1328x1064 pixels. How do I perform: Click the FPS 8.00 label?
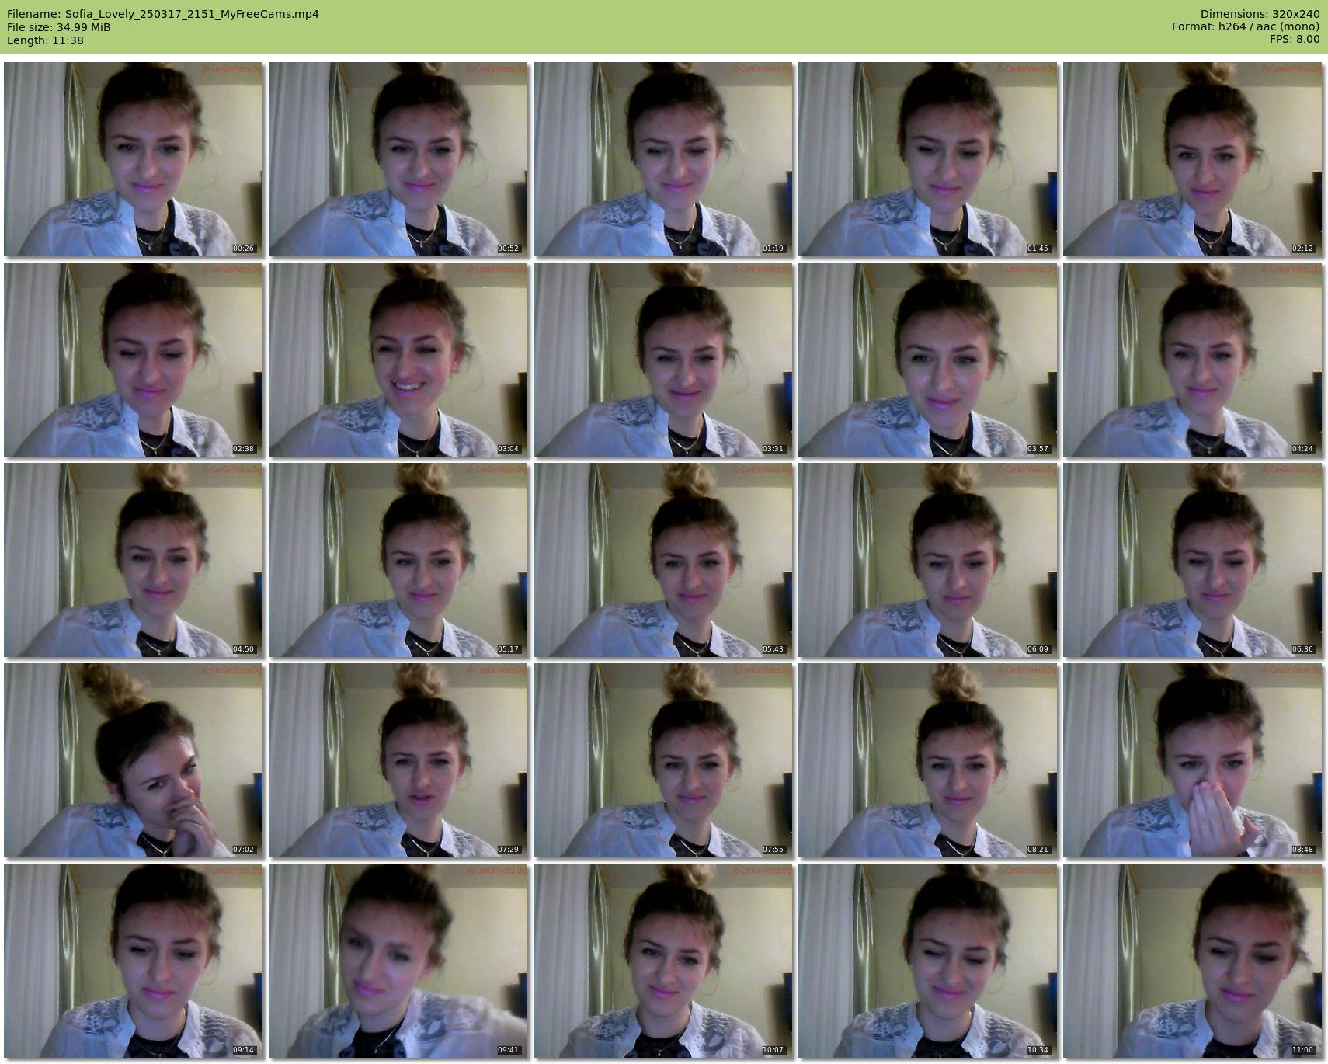click(1295, 40)
